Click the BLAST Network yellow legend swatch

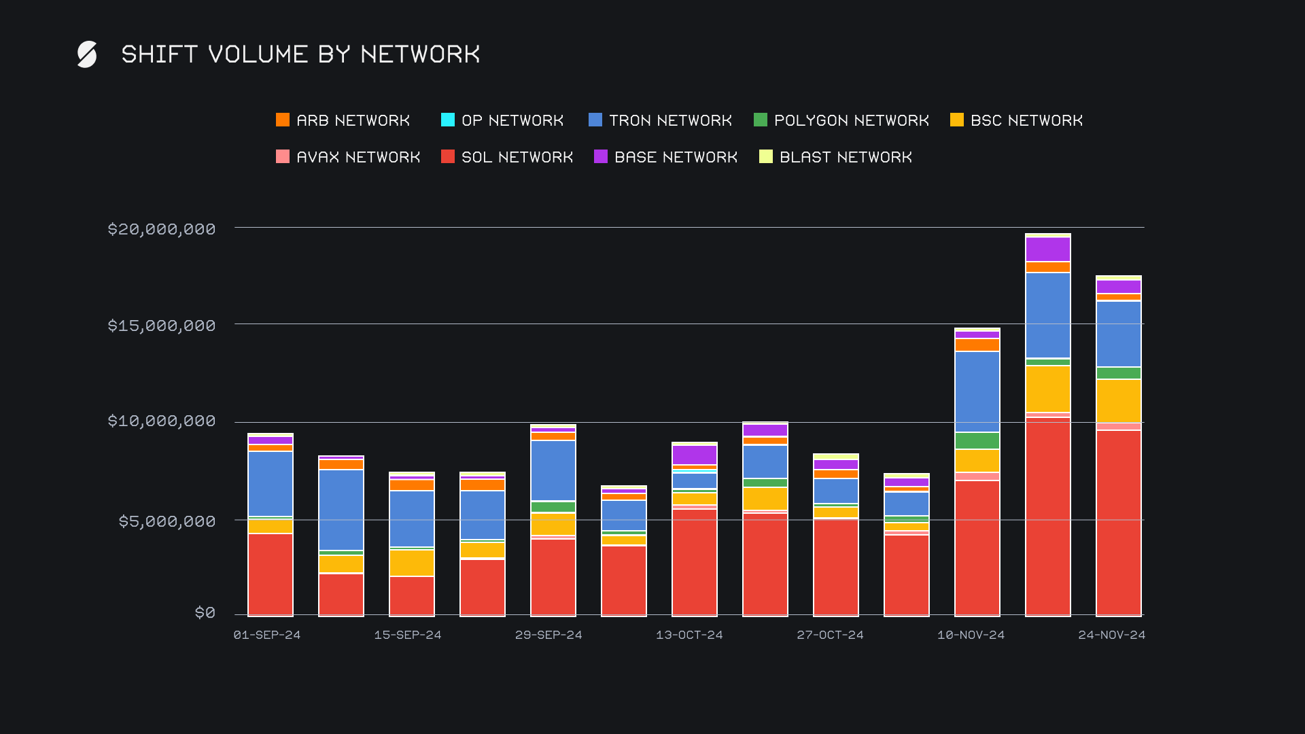tap(766, 157)
